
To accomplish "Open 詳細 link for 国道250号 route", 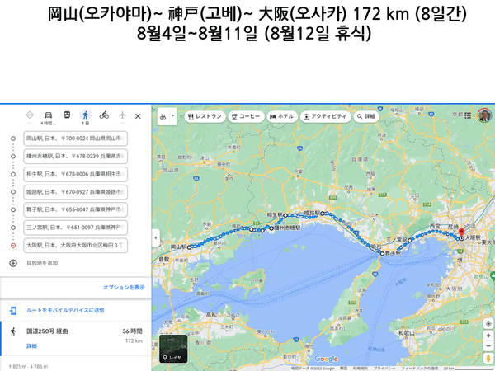I will coord(31,345).
